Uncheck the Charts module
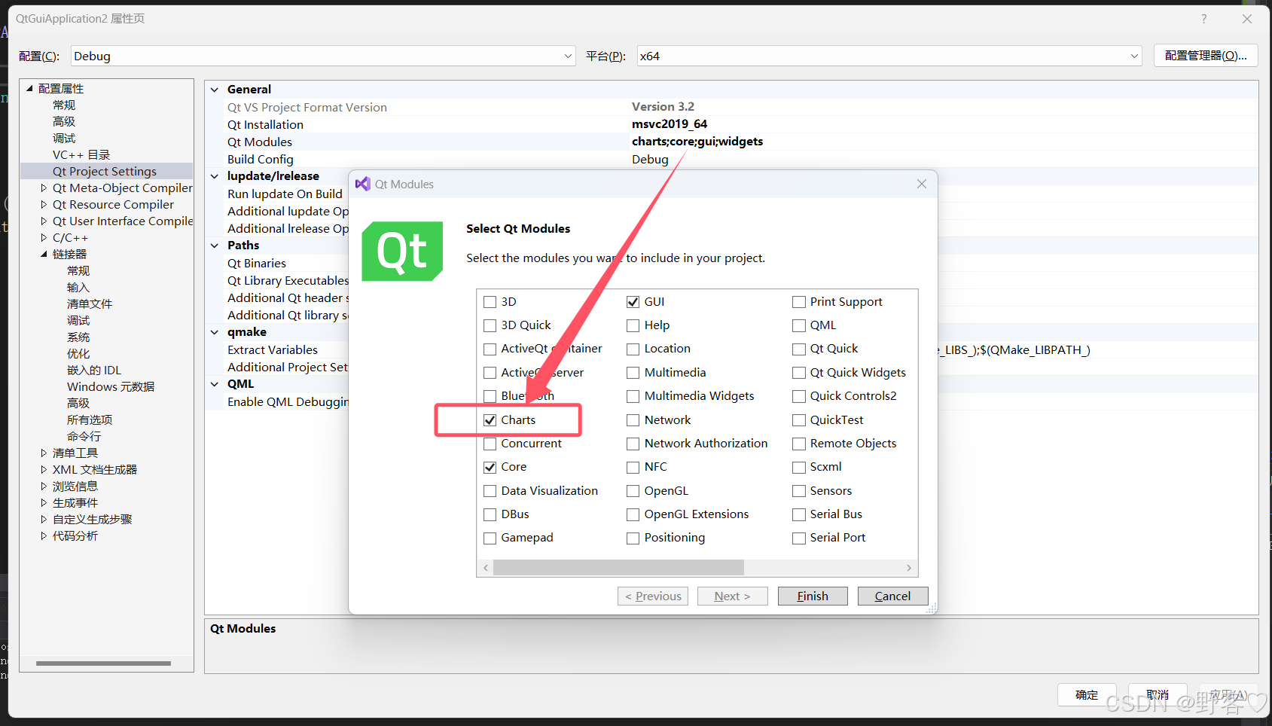 click(x=490, y=419)
